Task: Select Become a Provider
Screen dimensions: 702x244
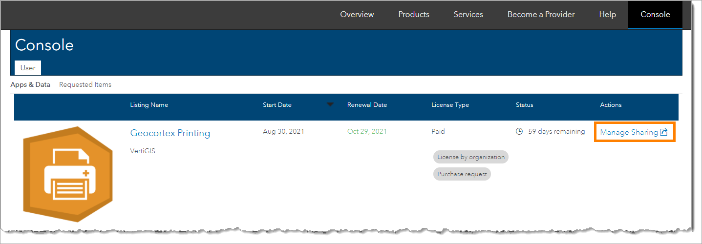Action: pyautogui.click(x=541, y=15)
